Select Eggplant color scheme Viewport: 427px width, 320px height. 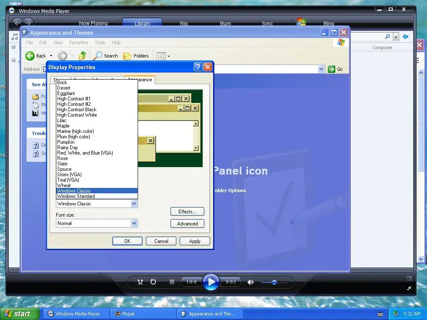point(97,93)
